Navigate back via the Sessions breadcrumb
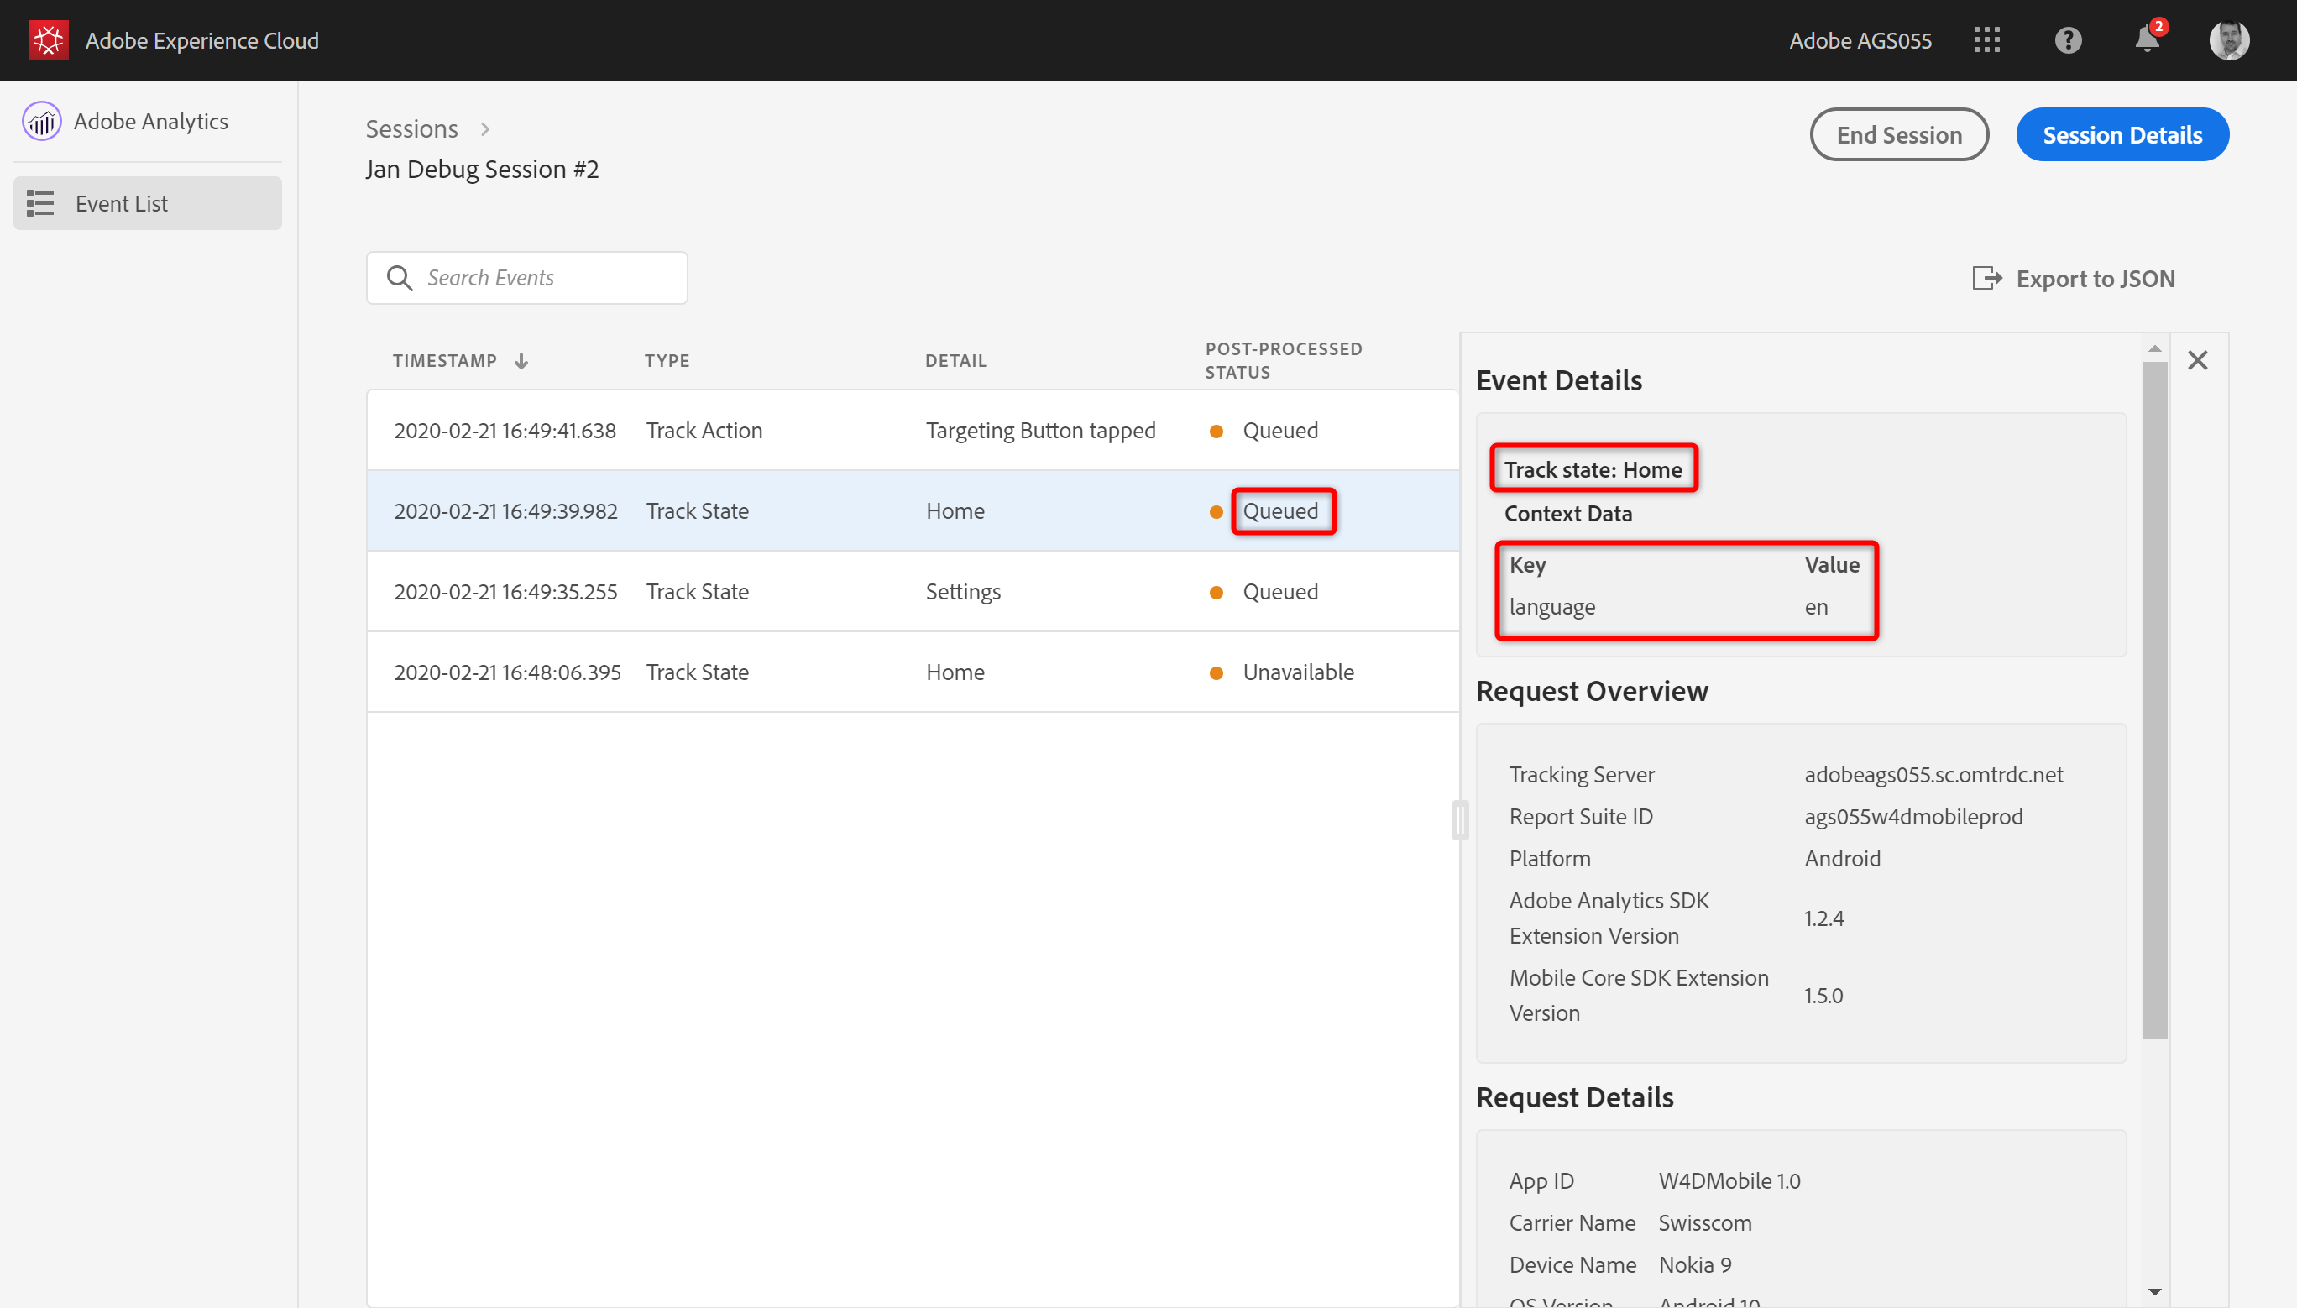Image resolution: width=2297 pixels, height=1308 pixels. 411,128
